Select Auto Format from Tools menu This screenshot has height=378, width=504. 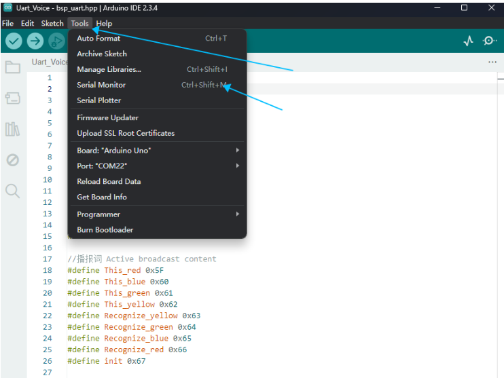tap(157, 38)
